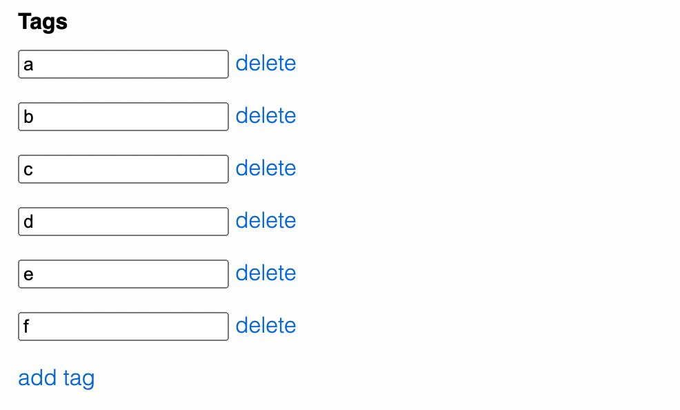This screenshot has height=410, width=680.
Task: Click the bottom tag input field
Action: [123, 326]
